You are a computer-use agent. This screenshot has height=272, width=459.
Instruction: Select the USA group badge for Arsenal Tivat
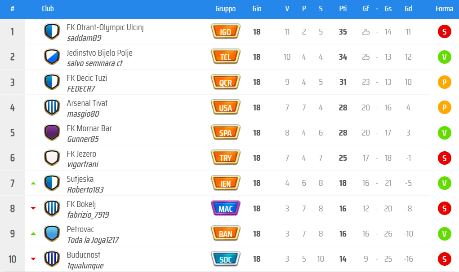225,107
